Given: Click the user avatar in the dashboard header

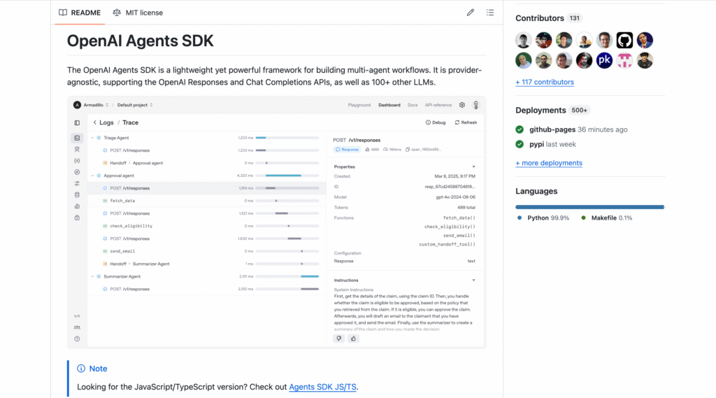Looking at the screenshot, I should point(475,105).
